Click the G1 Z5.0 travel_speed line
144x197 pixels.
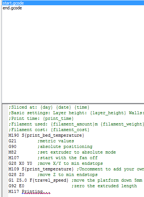(x=76, y=181)
